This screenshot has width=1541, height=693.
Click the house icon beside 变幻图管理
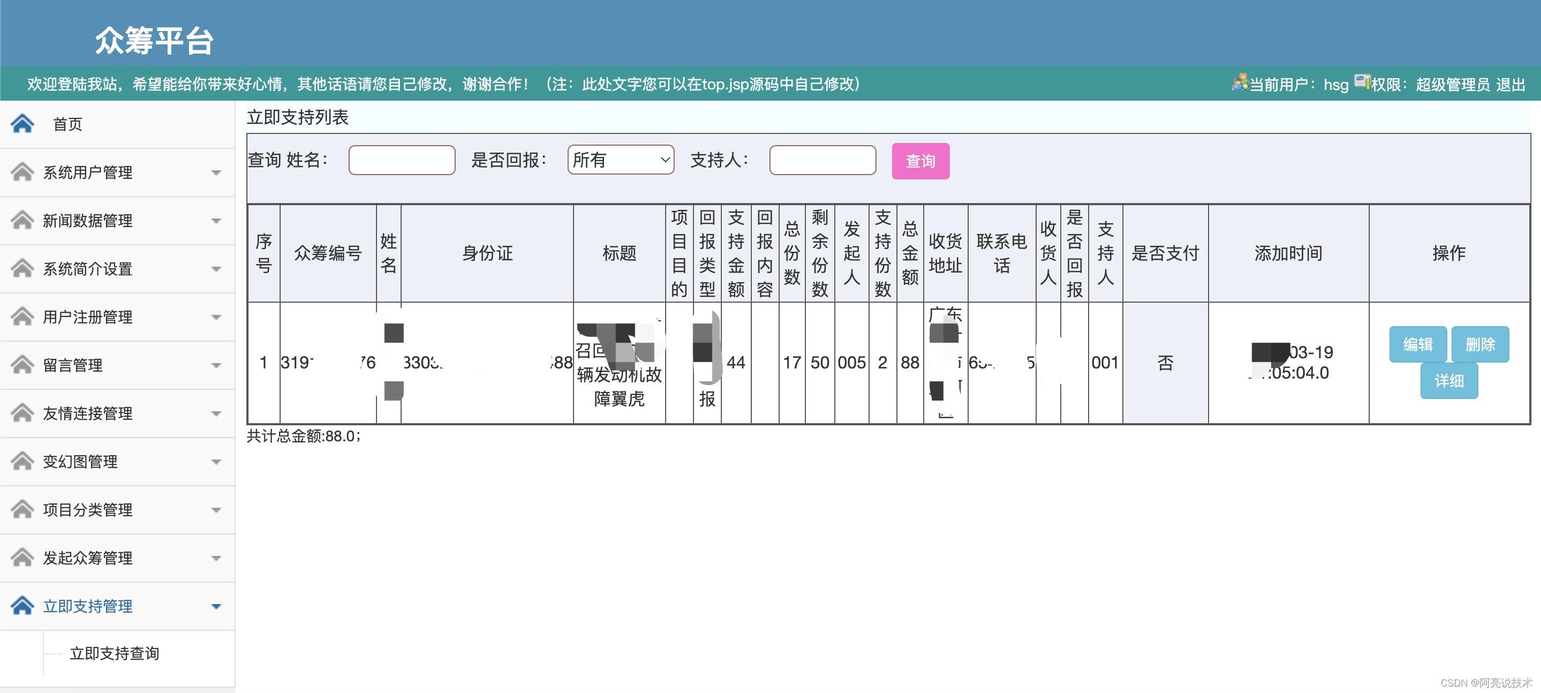coord(22,462)
